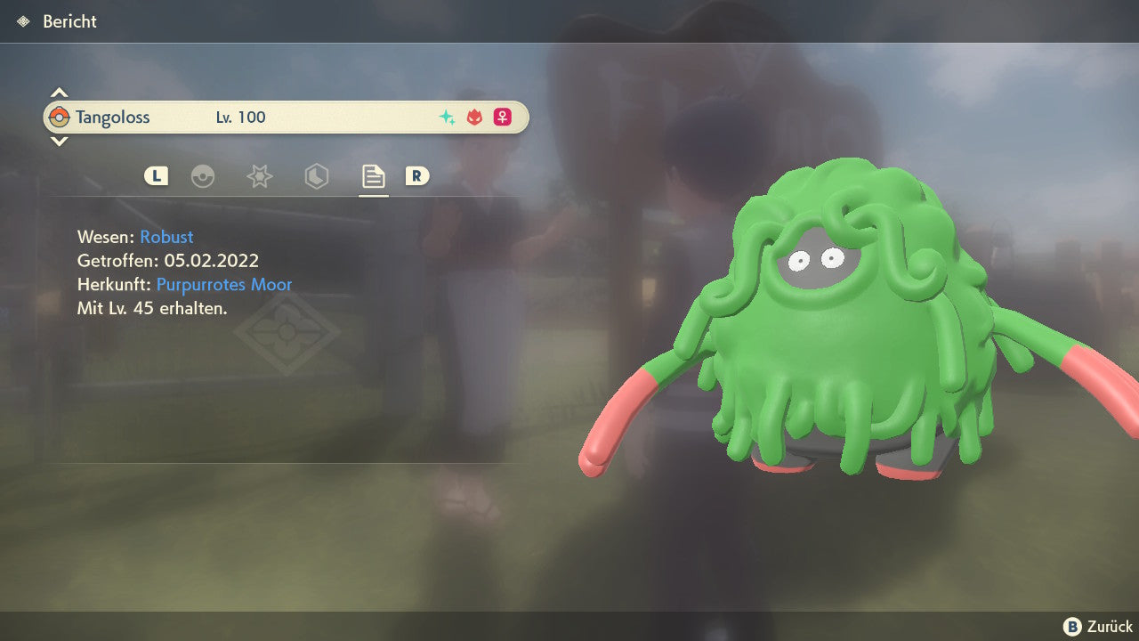
Task: Click the Poké Ball icon beside Tangoloss
Action: pyautogui.click(x=60, y=118)
